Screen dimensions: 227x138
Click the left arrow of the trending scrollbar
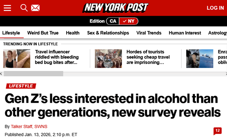pyautogui.click(x=1, y=74)
